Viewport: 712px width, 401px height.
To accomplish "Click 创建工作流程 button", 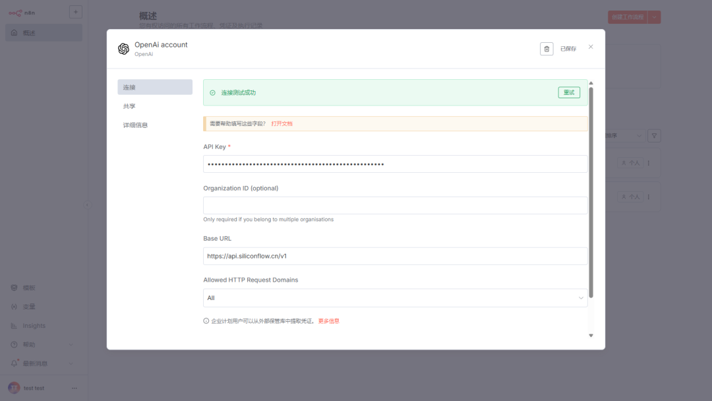I will pyautogui.click(x=628, y=17).
